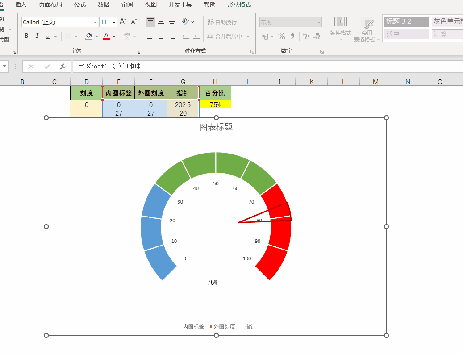Click the fill color paint bucket icon
This screenshot has height=354, width=463.
[89, 36]
